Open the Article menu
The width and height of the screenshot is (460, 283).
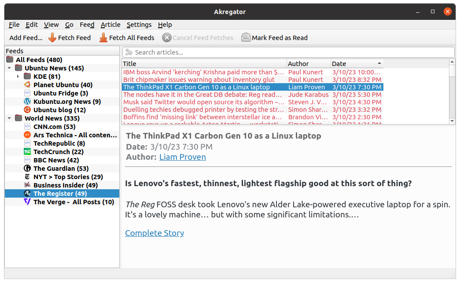point(110,25)
